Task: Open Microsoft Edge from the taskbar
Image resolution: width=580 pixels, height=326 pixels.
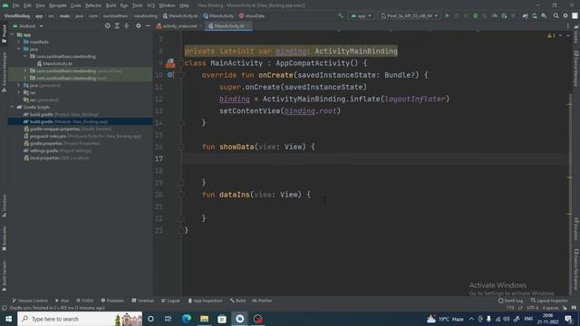Action: pyautogui.click(x=187, y=319)
